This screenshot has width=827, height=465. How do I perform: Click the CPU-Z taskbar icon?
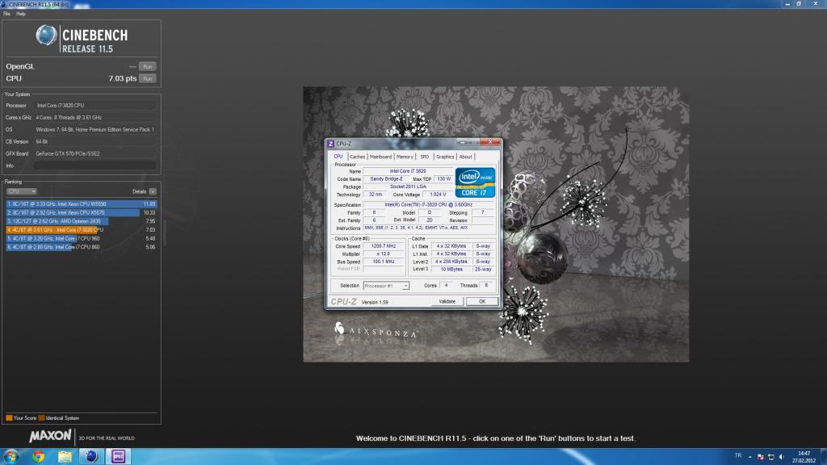click(x=118, y=457)
